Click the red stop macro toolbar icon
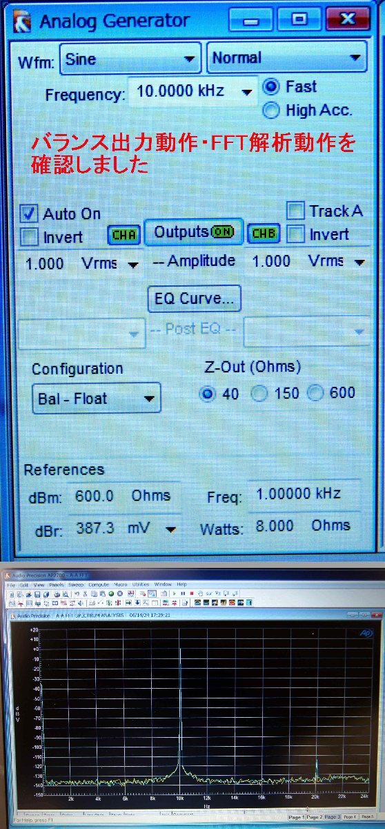The width and height of the screenshot is (385, 829). (192, 594)
